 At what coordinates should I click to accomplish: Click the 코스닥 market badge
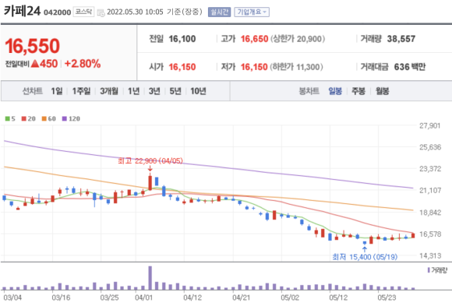pos(83,12)
